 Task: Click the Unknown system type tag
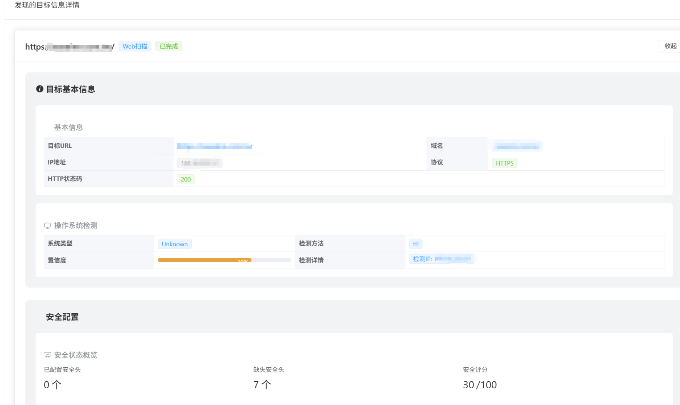(175, 244)
